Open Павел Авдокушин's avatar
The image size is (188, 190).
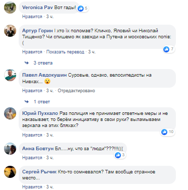(10, 75)
